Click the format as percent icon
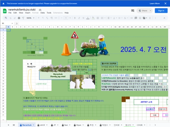The height and width of the screenshot is (127, 170). pyautogui.click(x=43, y=18)
